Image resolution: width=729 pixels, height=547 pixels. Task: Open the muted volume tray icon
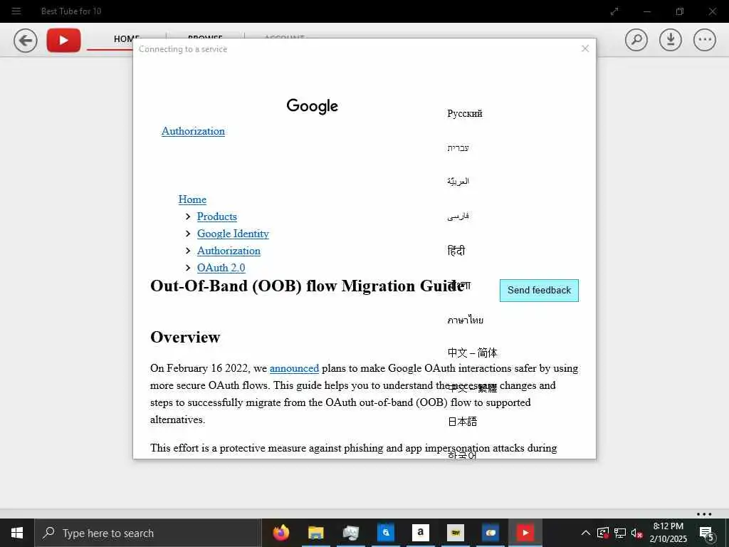[636, 533]
